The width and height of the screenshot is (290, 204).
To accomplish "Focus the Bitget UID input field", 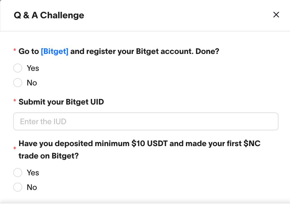I will pyautogui.click(x=146, y=121).
